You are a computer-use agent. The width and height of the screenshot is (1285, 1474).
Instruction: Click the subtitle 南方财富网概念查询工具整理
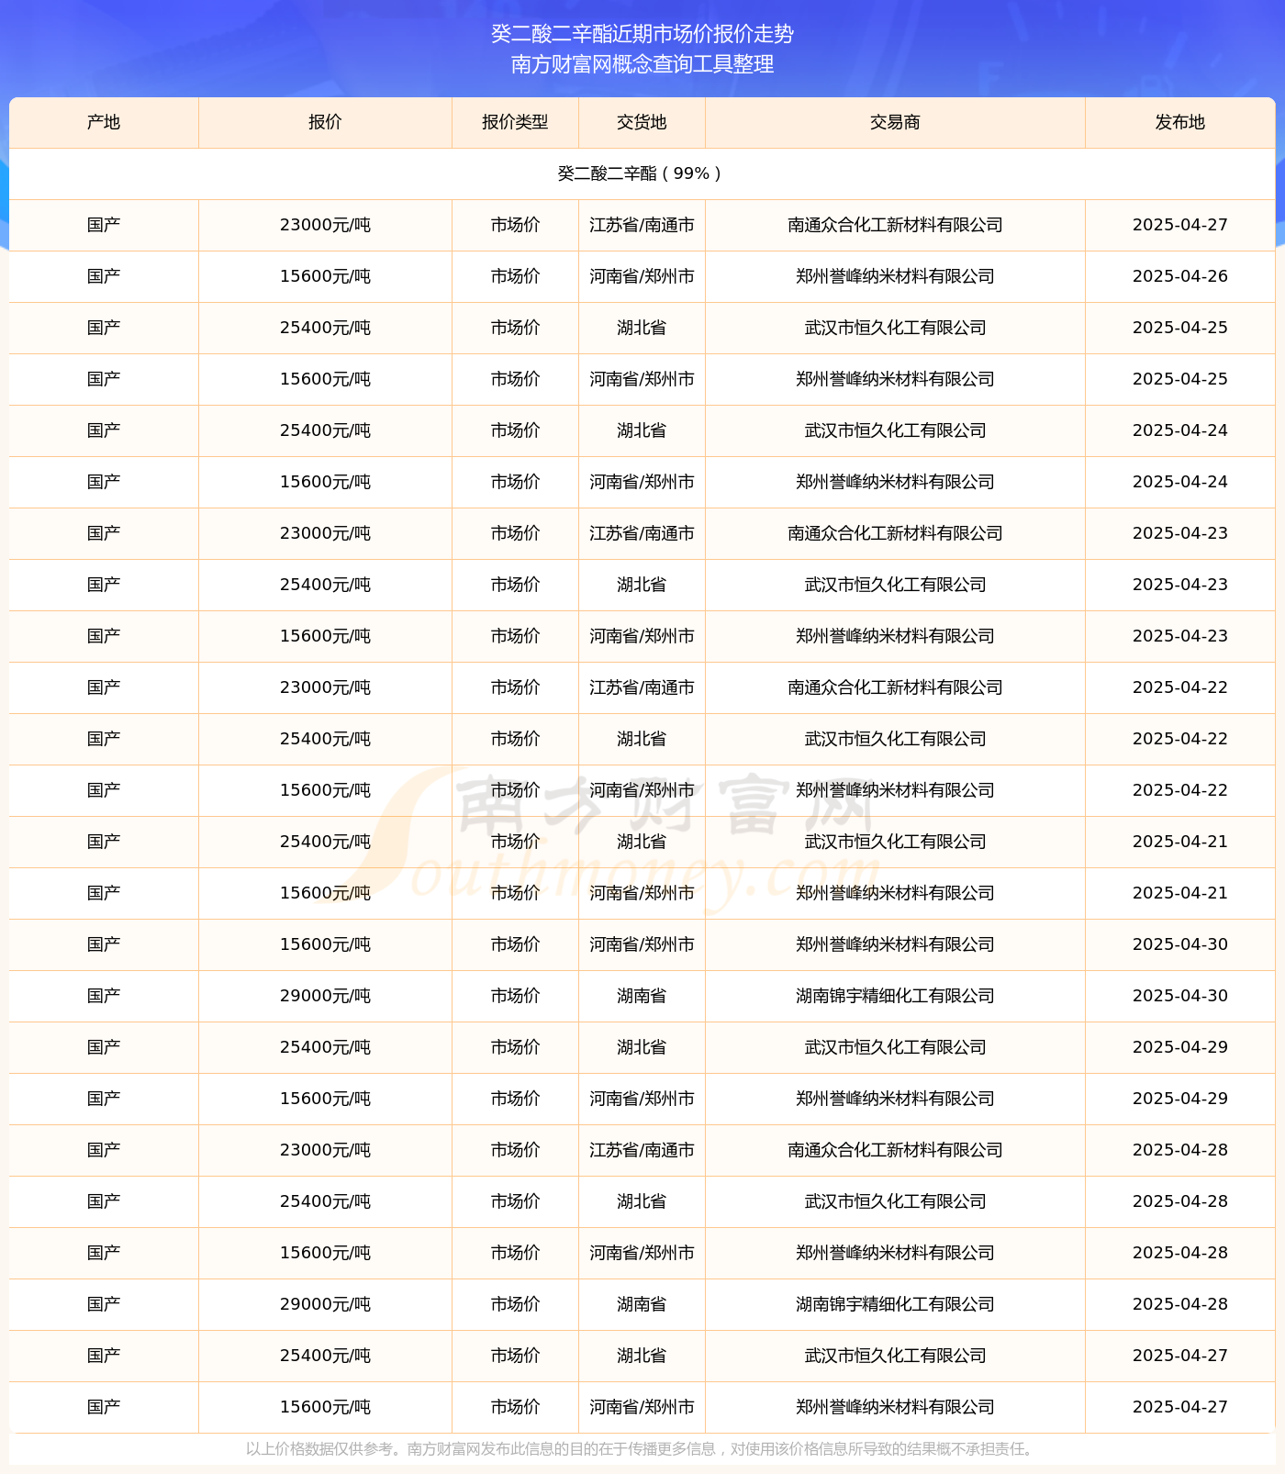click(642, 64)
